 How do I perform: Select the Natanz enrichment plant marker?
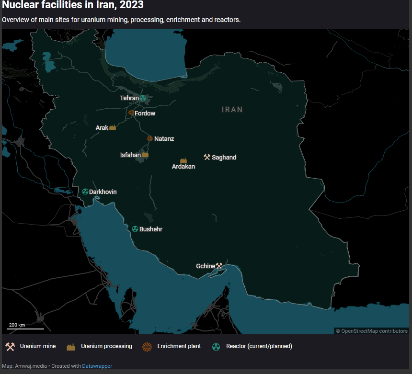150,138
